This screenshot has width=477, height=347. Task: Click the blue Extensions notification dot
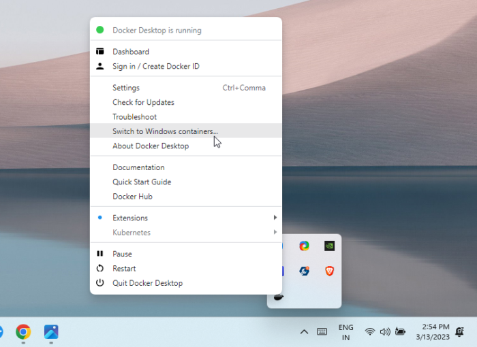coord(99,218)
